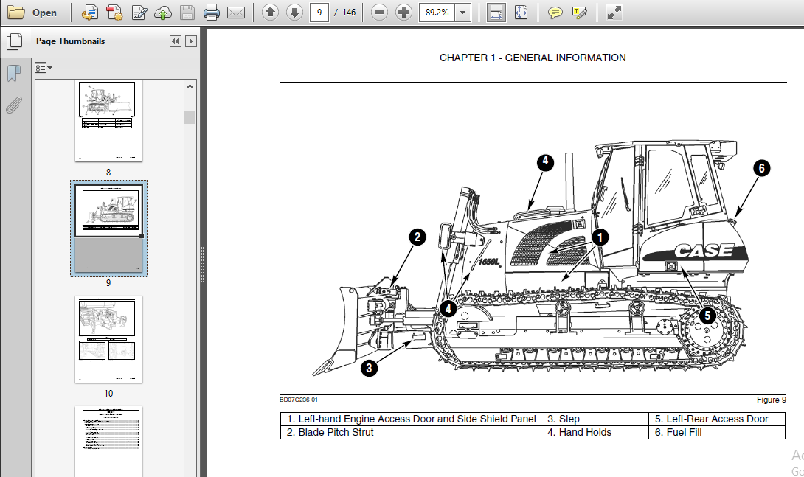Click the chapter heading 'CHAPTER 1 - GENERAL INFORMATION'
This screenshot has height=477, width=804.
pos(533,58)
